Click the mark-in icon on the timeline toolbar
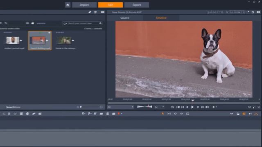The width and height of the screenshot is (262, 147). (x=84, y=114)
